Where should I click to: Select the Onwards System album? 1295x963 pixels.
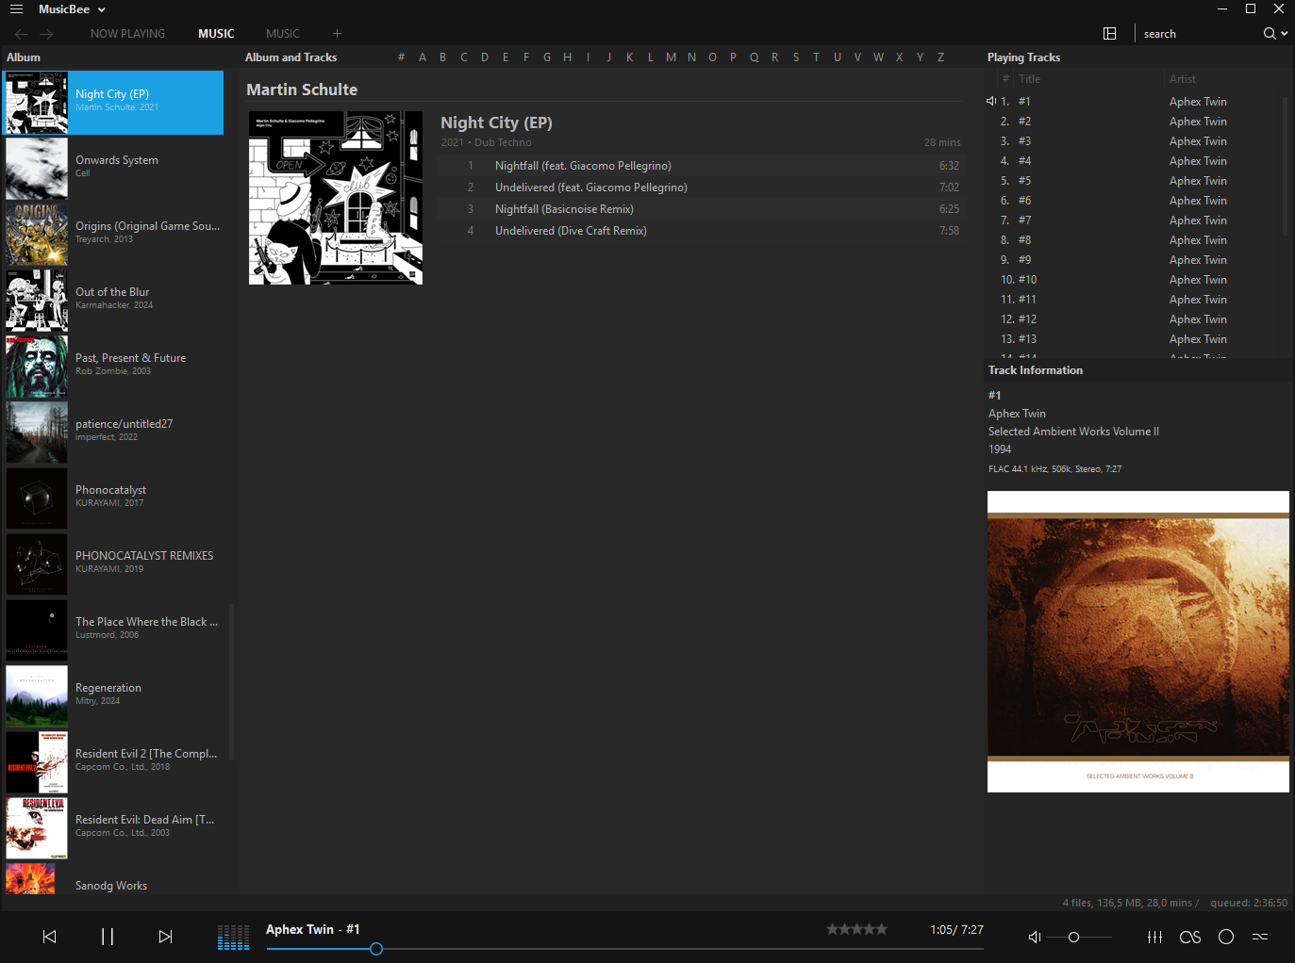coord(113,169)
